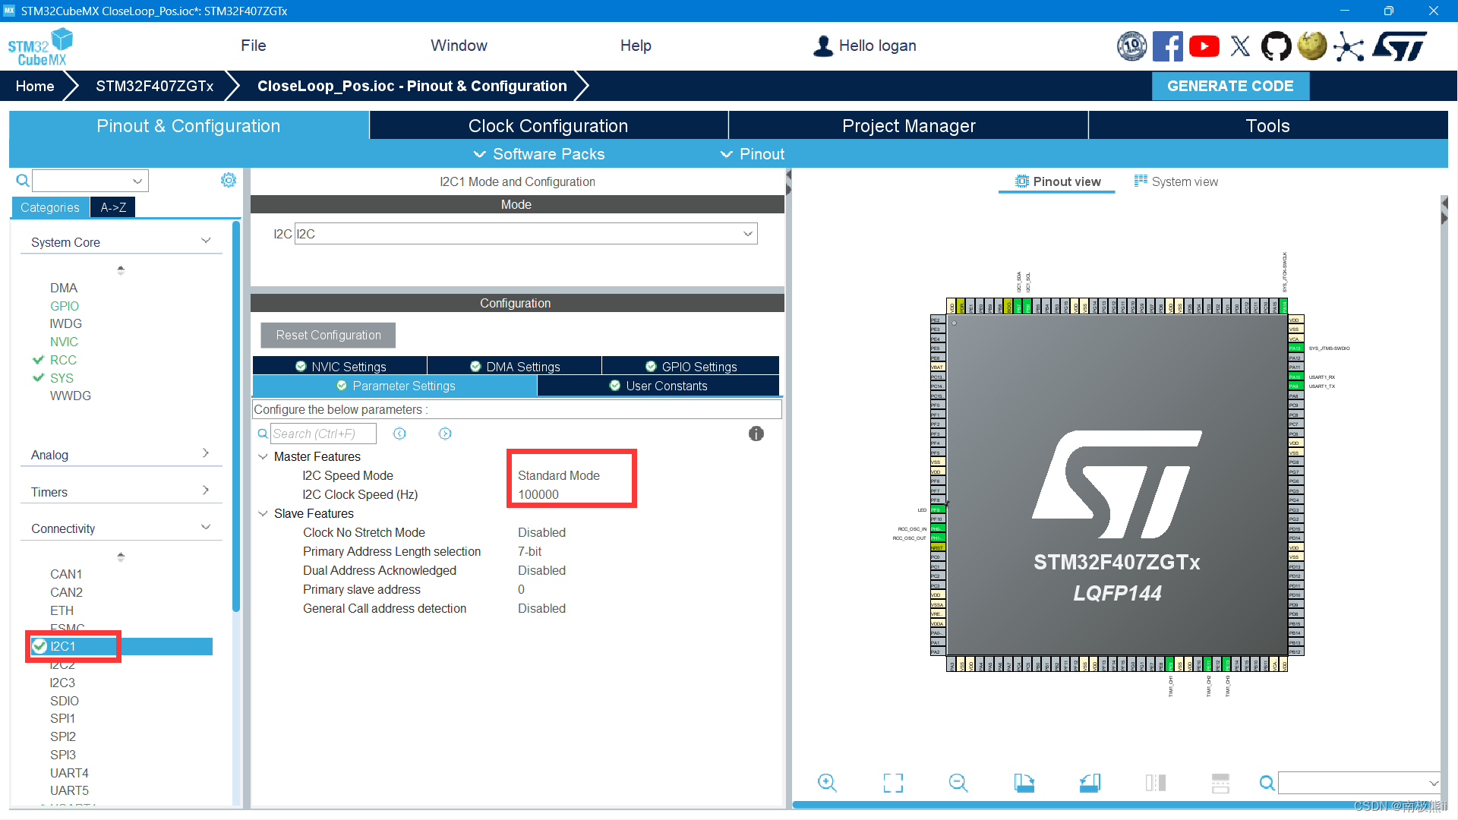Toggle the SYS checkmark
Image resolution: width=1458 pixels, height=820 pixels.
tap(38, 378)
